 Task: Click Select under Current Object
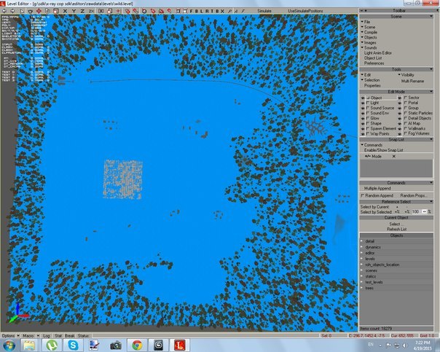(x=395, y=224)
